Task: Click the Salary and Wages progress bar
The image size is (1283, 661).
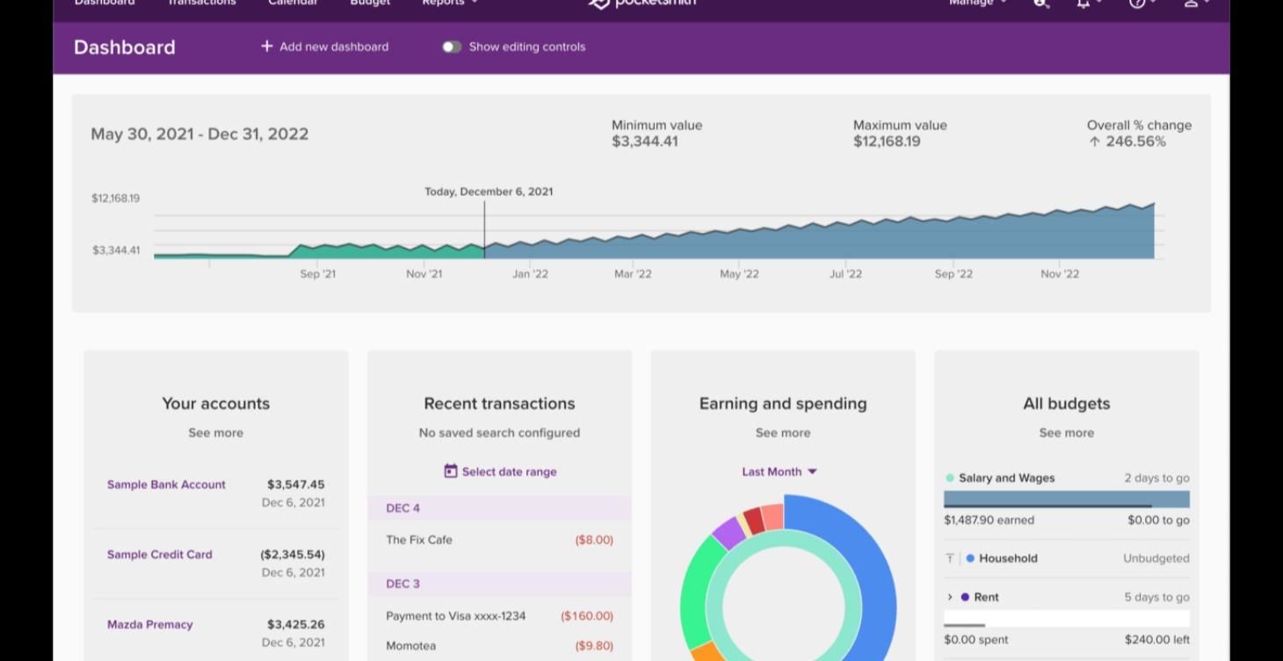Action: tap(1066, 498)
